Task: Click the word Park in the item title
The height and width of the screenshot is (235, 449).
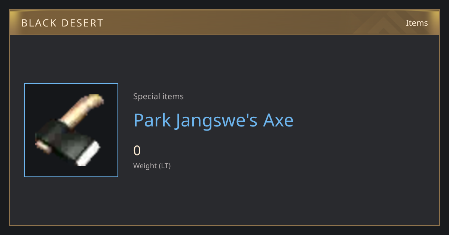Action: [x=152, y=120]
